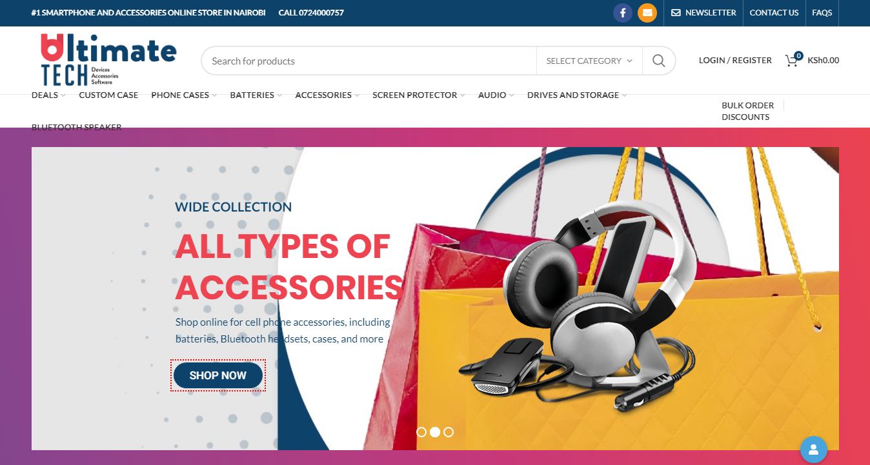Open the Facebook page icon

[x=623, y=13]
